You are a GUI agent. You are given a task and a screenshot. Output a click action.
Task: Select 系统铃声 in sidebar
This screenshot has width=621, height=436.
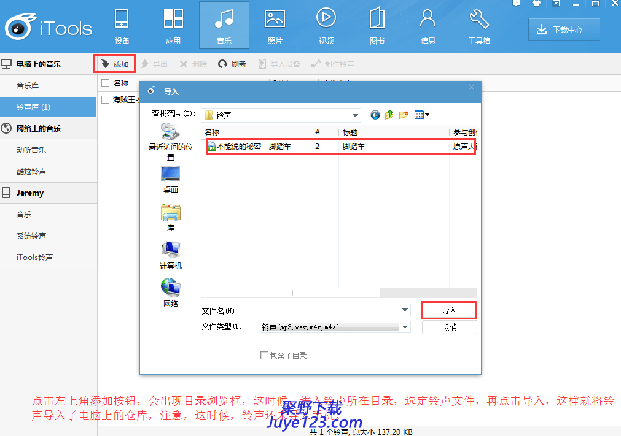[49, 235]
